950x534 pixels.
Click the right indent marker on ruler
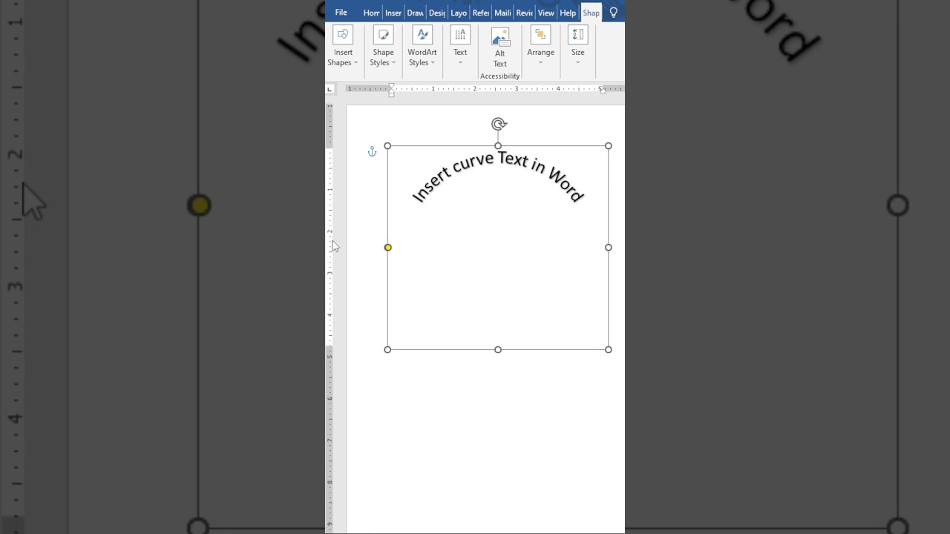coord(603,90)
